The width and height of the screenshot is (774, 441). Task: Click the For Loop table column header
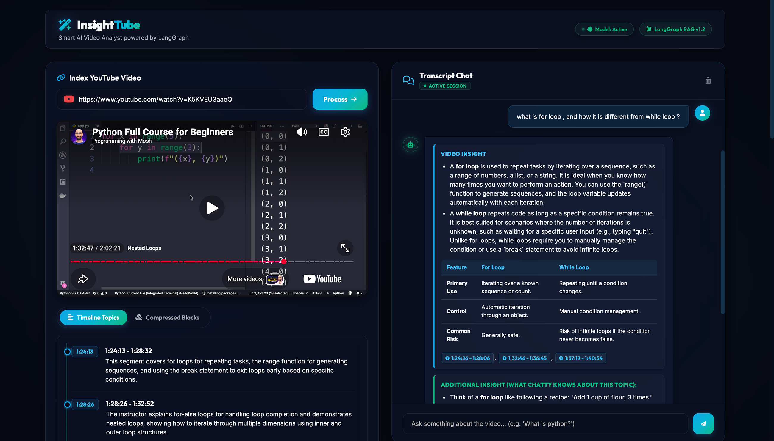tap(493, 267)
